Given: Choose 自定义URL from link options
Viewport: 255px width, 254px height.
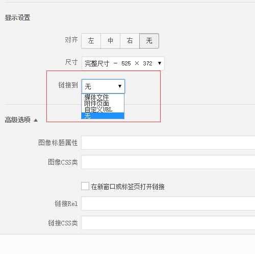Looking at the screenshot, I should click(x=103, y=109).
